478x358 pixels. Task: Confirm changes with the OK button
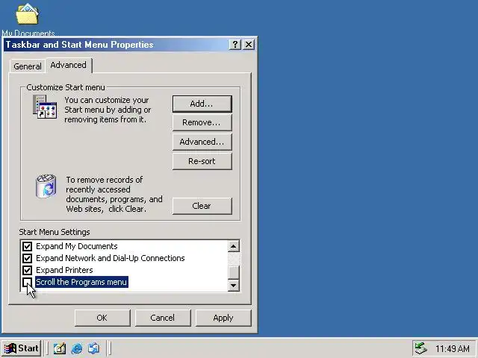(x=102, y=318)
